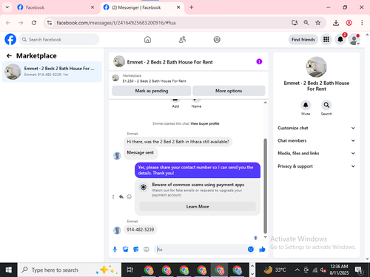Send a thumbs-up like
The height and width of the screenshot is (277, 370).
click(262, 250)
